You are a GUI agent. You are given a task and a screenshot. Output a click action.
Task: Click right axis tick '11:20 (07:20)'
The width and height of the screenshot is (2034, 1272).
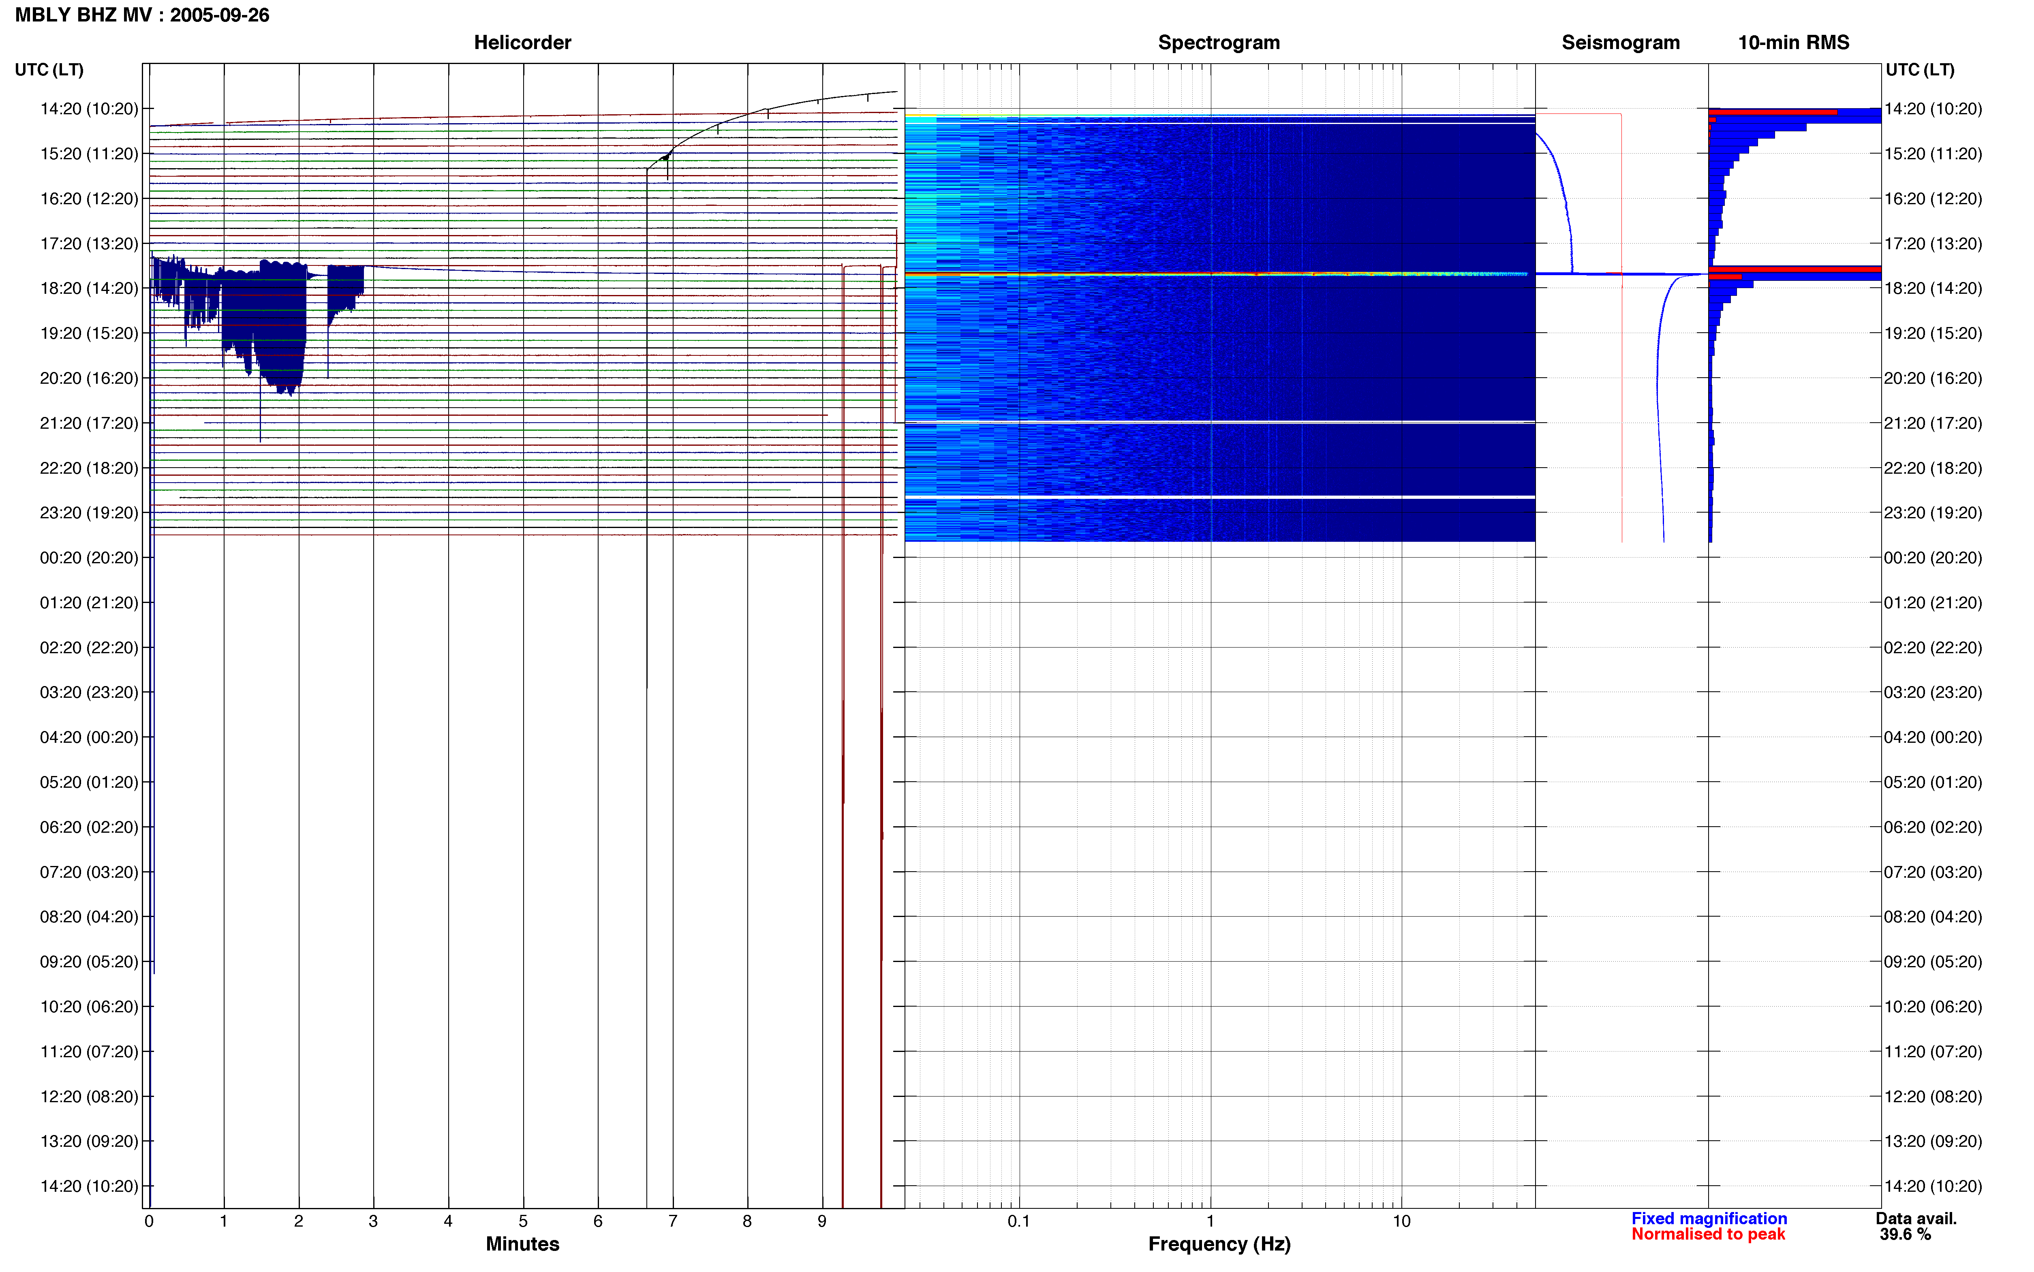[1933, 1052]
